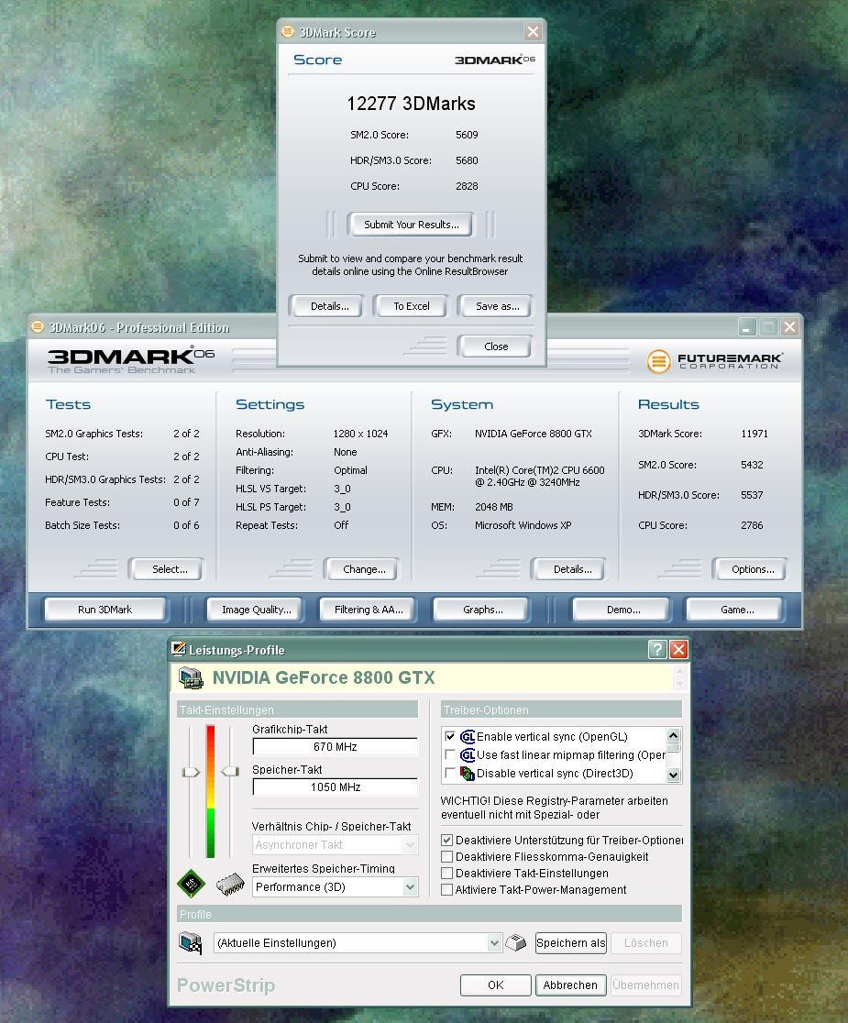
Task: Check Aktiviere Takt-Power-Management
Action: [446, 889]
